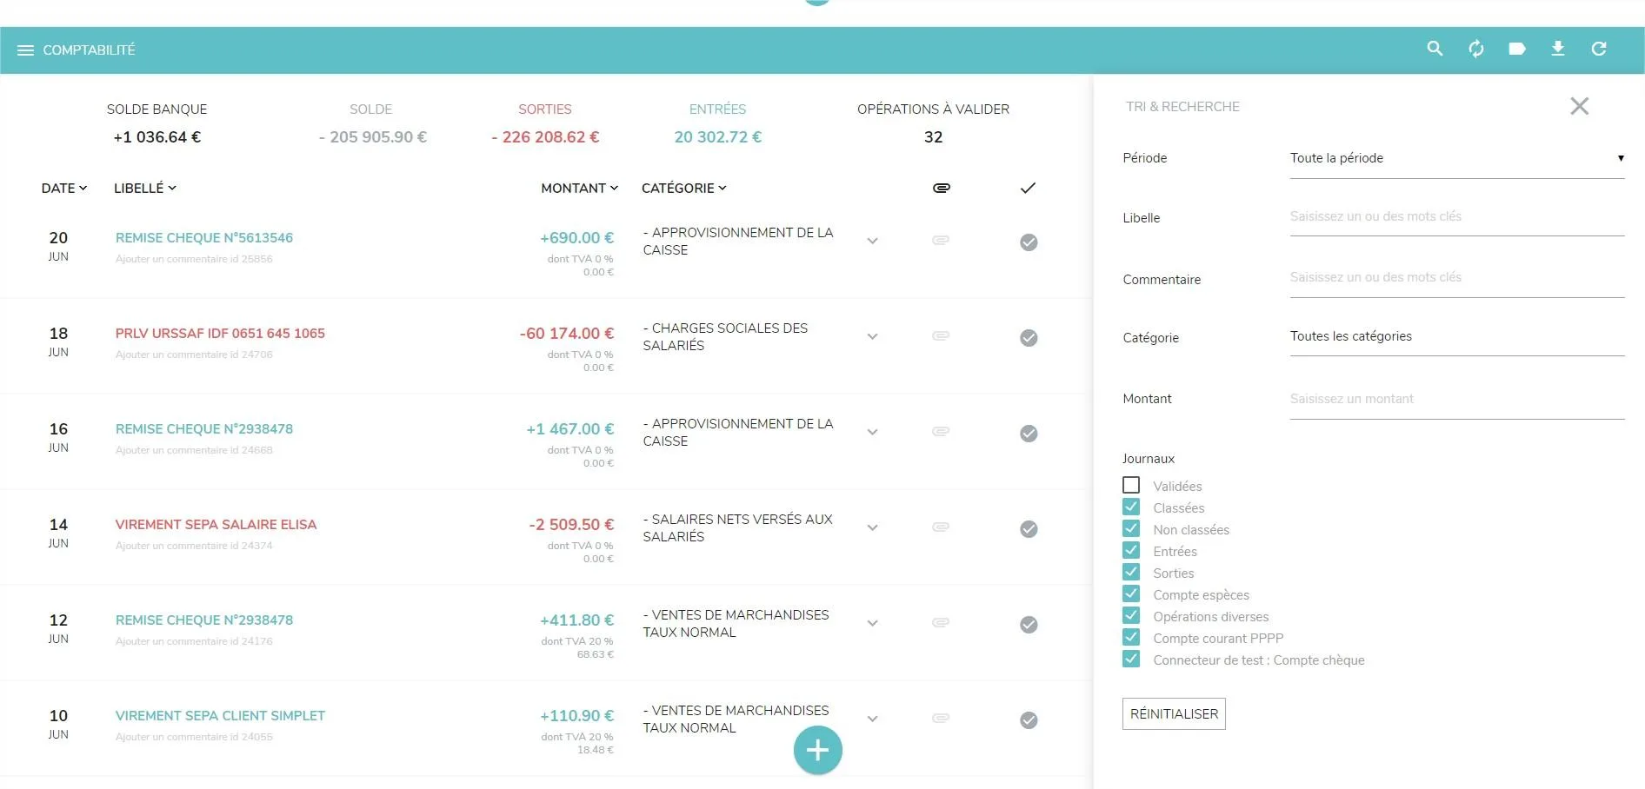Sort by MONTANT column header
The image size is (1645, 789).
(x=579, y=188)
